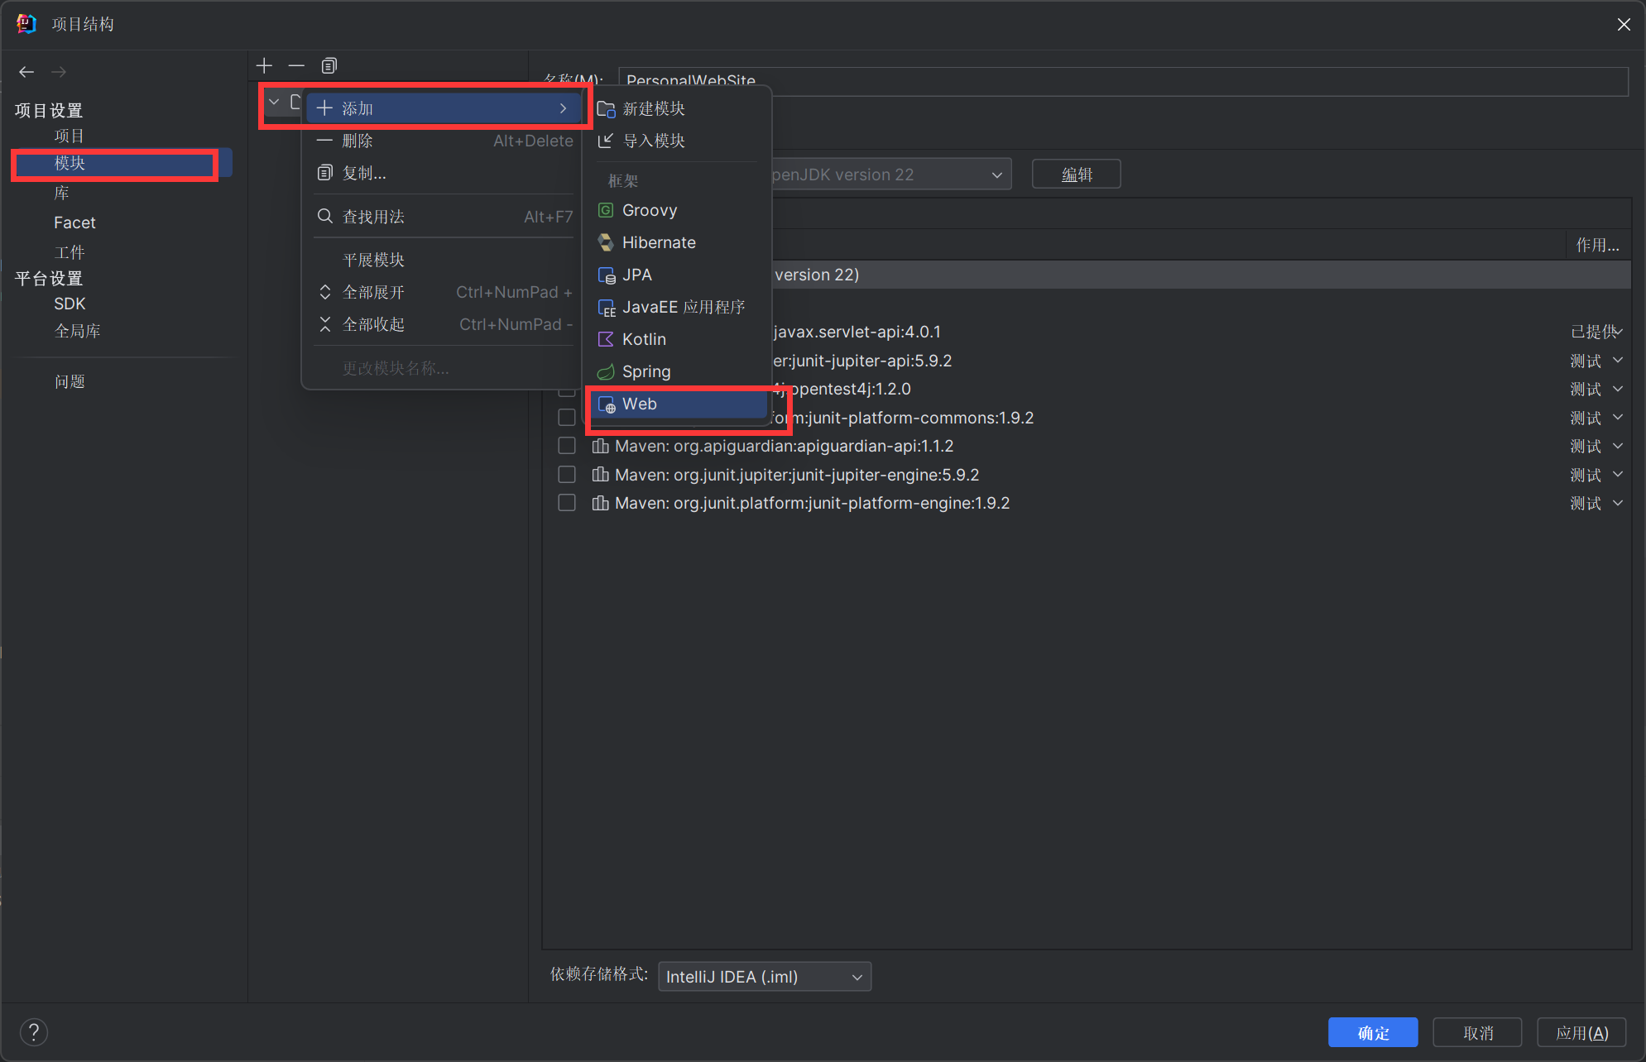Add the Hibernate framework
The width and height of the screenshot is (1646, 1062).
tap(677, 242)
